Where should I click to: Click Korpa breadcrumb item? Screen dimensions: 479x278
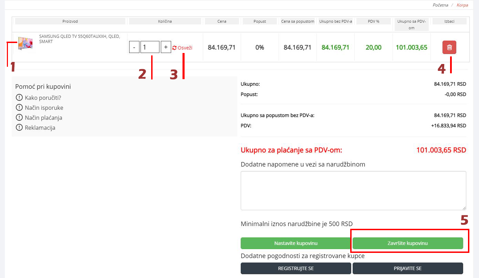pos(462,5)
